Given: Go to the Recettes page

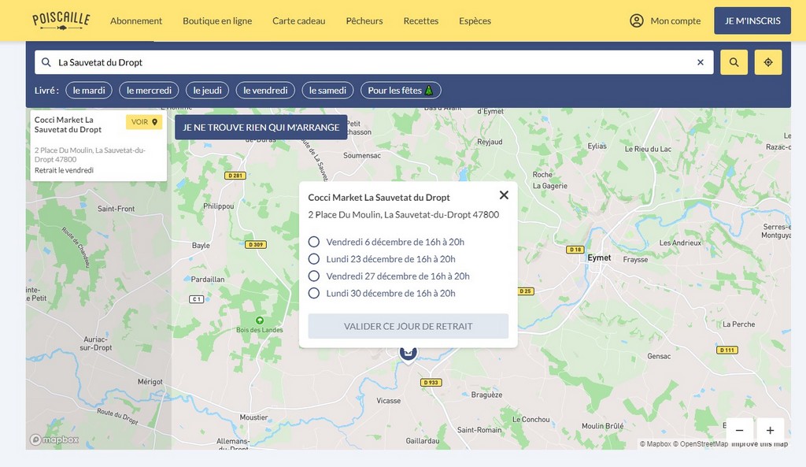Looking at the screenshot, I should pos(421,20).
